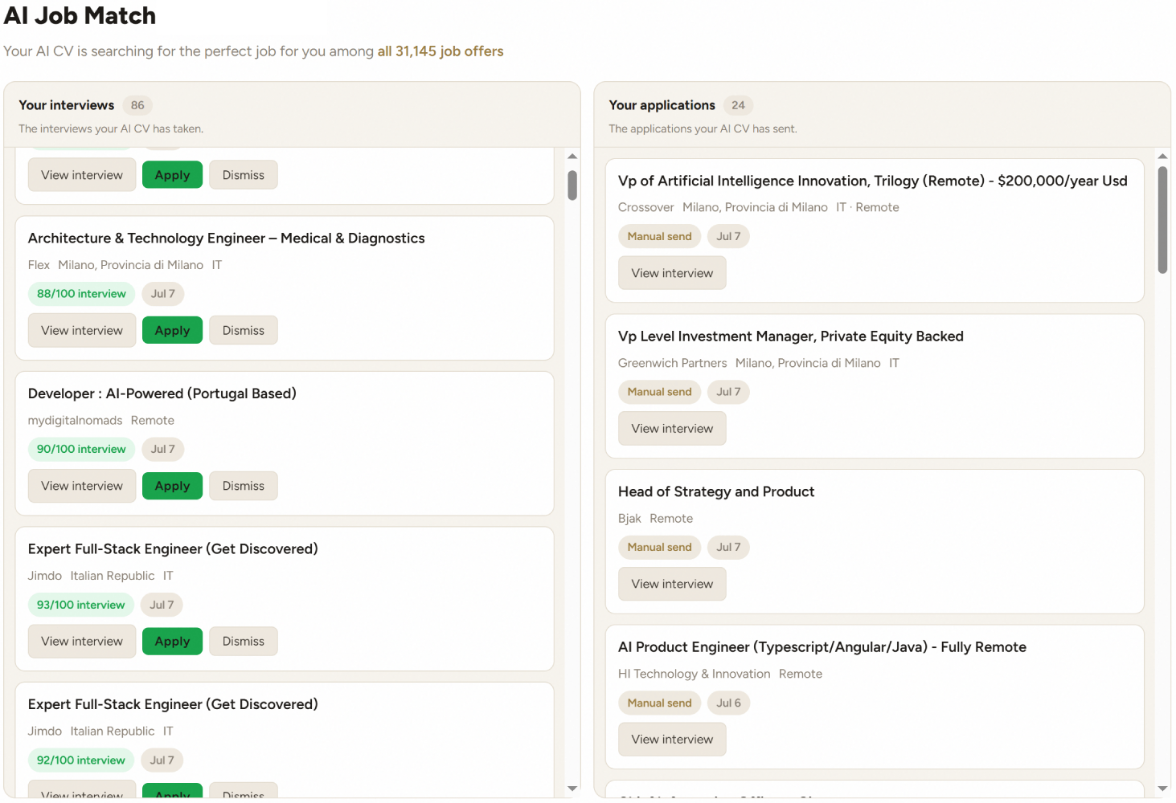The height and width of the screenshot is (803, 1176).
Task: Click the 92/100 interview score badge
Action: [80, 760]
